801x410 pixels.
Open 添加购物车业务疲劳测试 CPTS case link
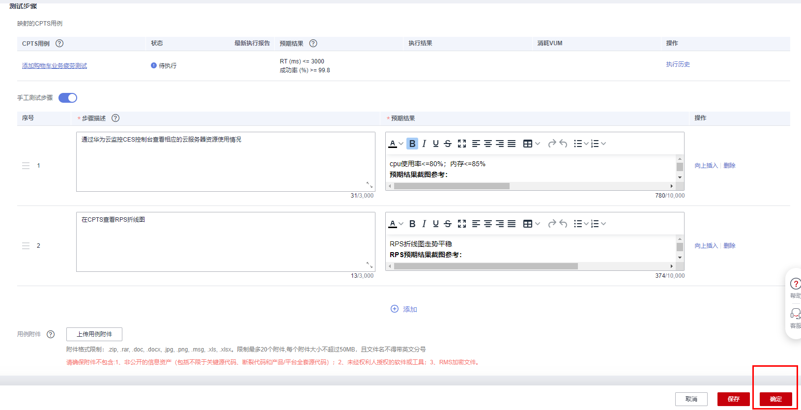click(x=55, y=66)
